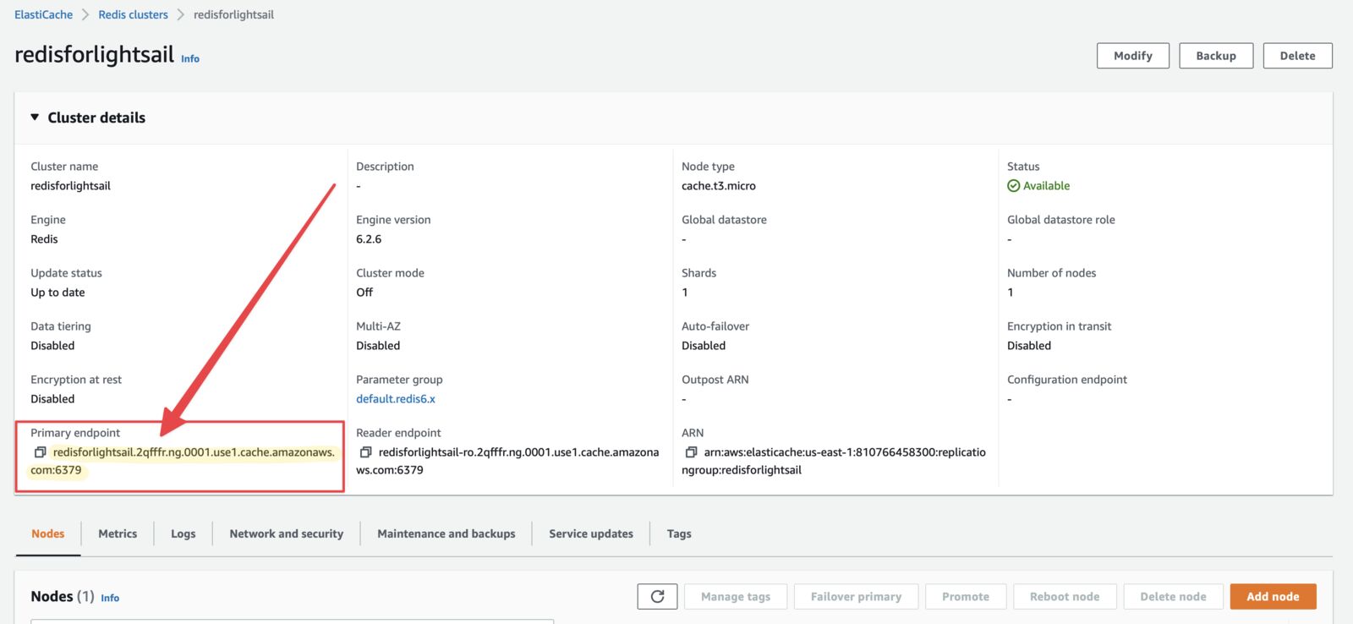Viewport: 1353px width, 624px height.
Task: Open the Service updates tab
Action: click(x=591, y=534)
